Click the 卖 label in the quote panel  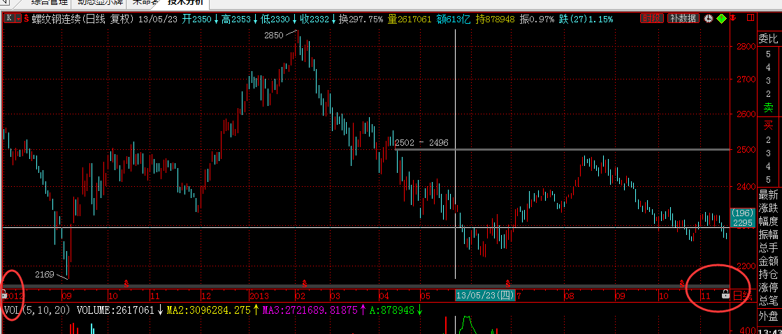coord(769,107)
